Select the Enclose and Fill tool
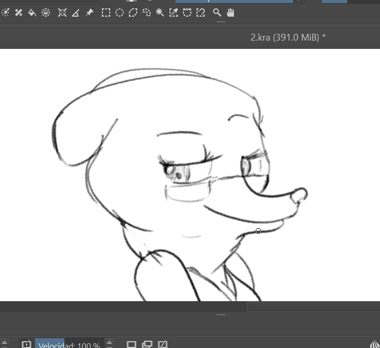The width and height of the screenshot is (380, 348). tap(46, 12)
